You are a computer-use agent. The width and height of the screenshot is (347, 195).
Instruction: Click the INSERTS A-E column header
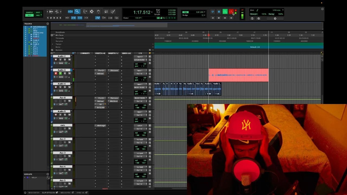[100, 53]
